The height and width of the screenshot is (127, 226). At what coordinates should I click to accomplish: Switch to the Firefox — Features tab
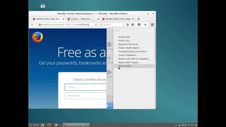tap(83, 19)
